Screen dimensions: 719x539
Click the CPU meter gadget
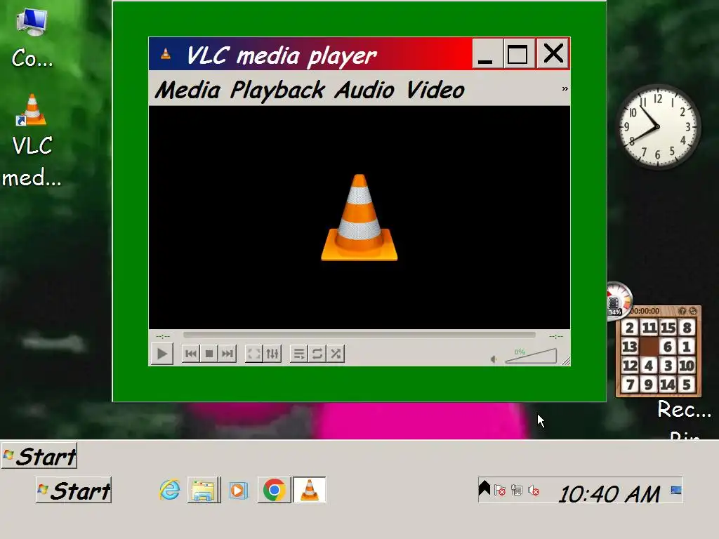tap(619, 300)
